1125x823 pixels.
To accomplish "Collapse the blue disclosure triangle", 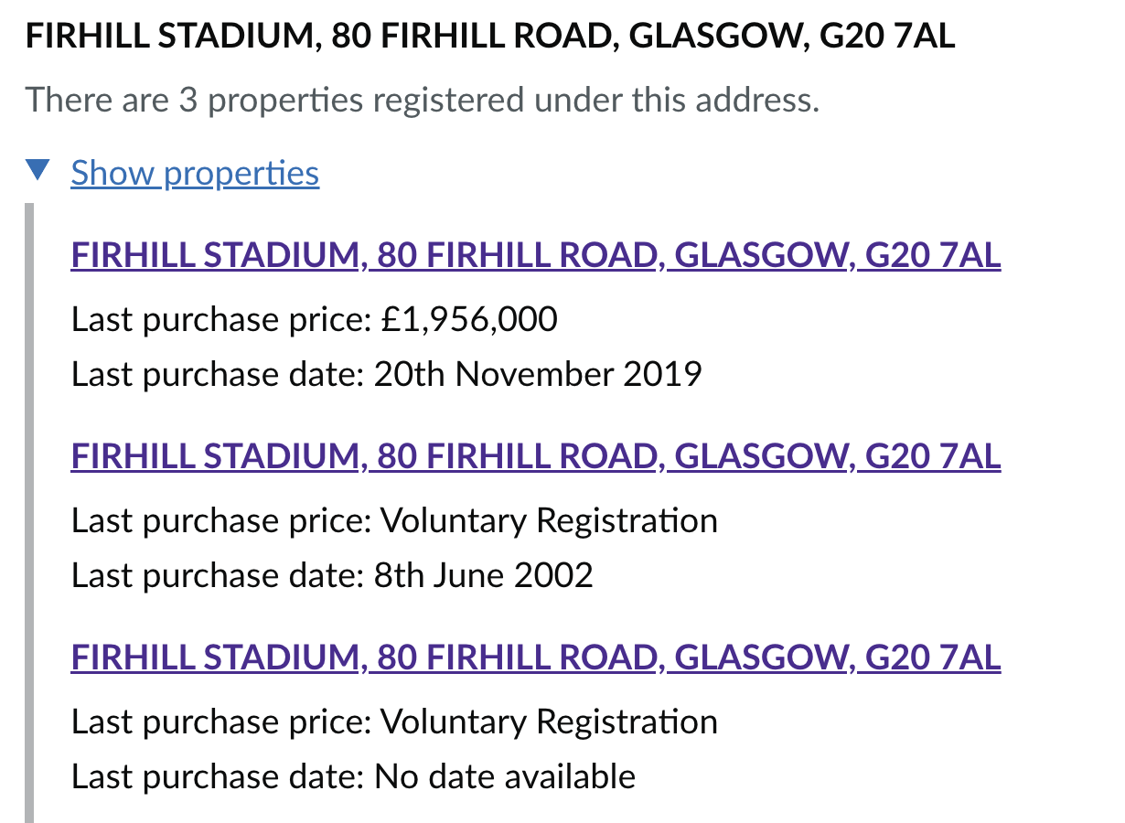I will coord(37,170).
